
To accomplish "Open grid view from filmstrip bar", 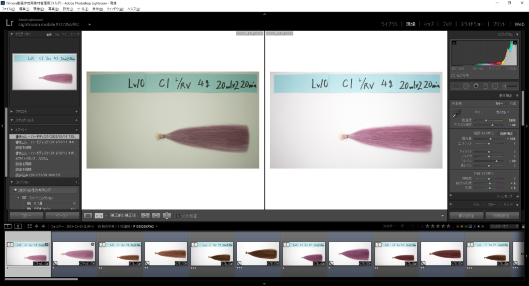I will pos(29,226).
